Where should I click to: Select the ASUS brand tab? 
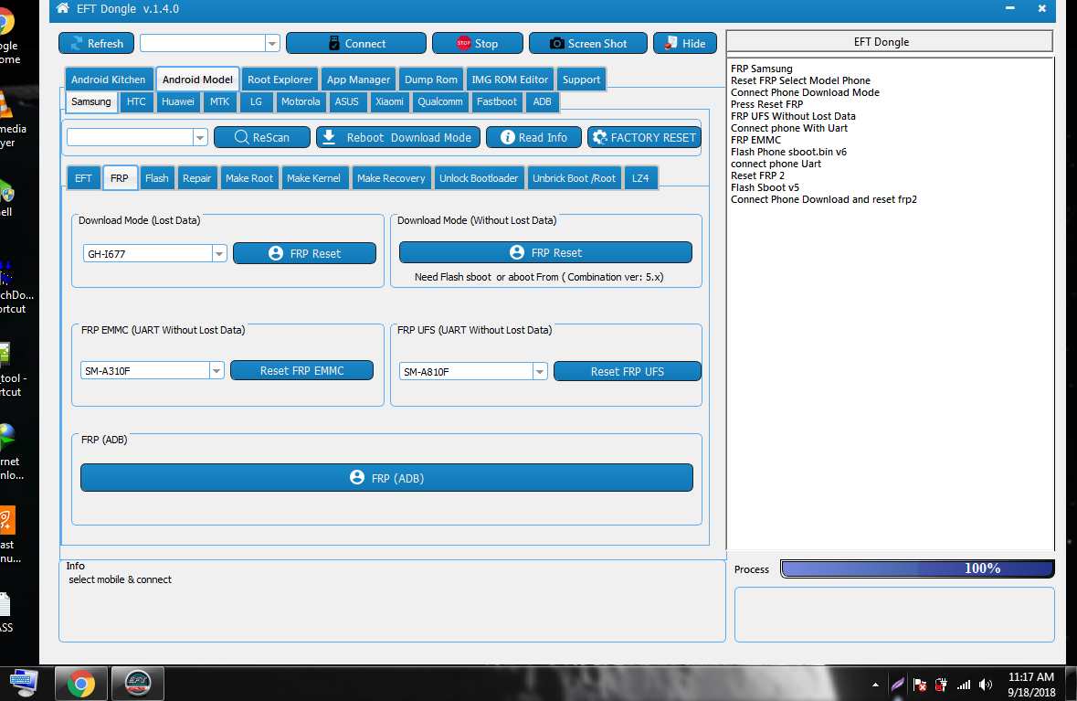[347, 101]
